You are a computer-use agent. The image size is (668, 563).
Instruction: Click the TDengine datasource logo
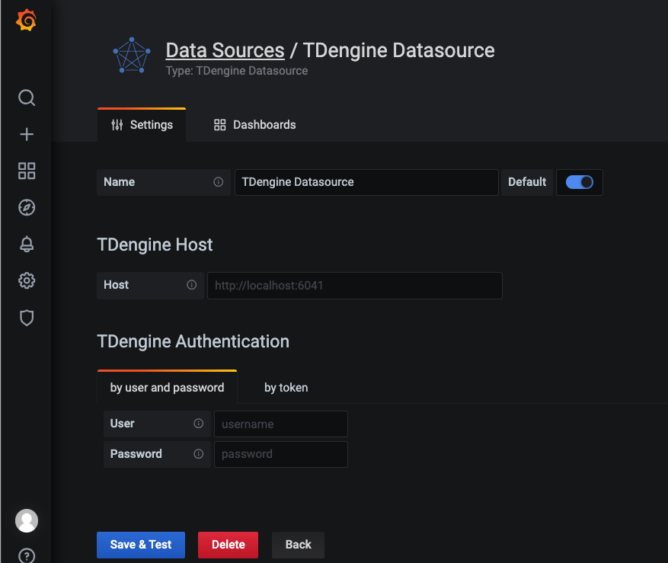tap(132, 56)
